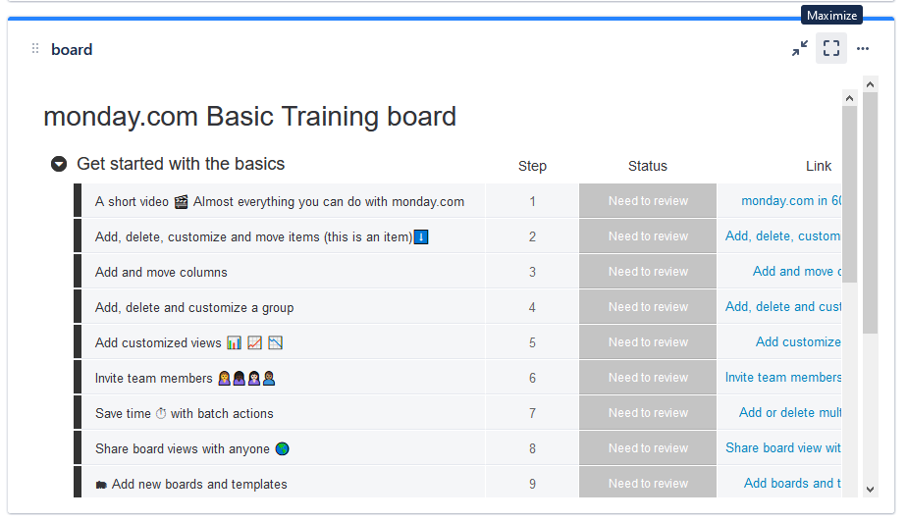Open the three-dot more options menu

click(863, 49)
